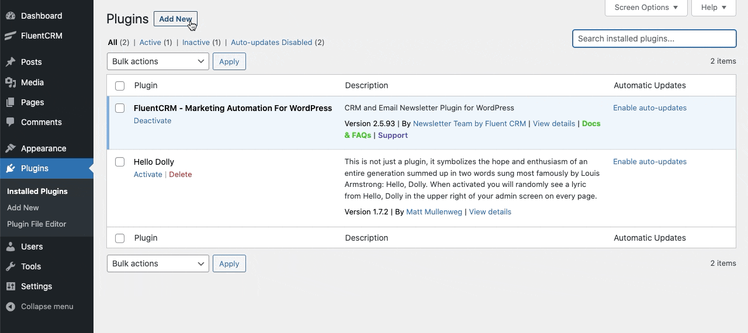Screen dimensions: 748x333
Task: Click the Add New button beside Plugins heading
Action: coord(175,19)
